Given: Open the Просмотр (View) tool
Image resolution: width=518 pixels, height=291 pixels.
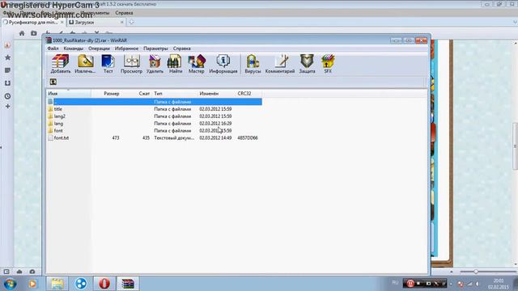Looking at the screenshot, I should (131, 64).
